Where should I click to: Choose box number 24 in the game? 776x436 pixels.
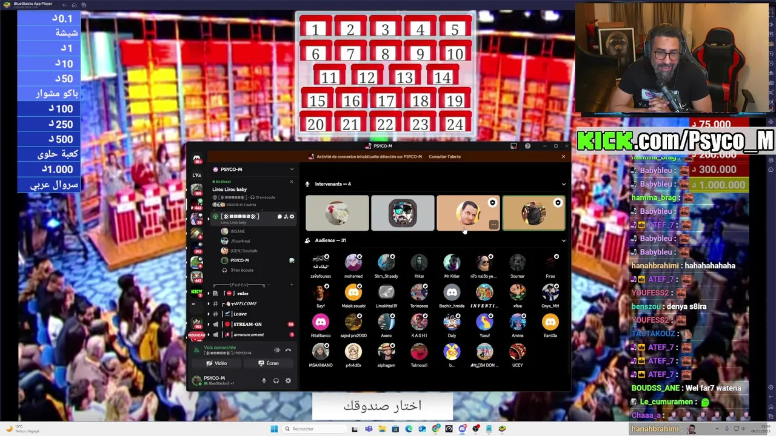[x=455, y=123]
